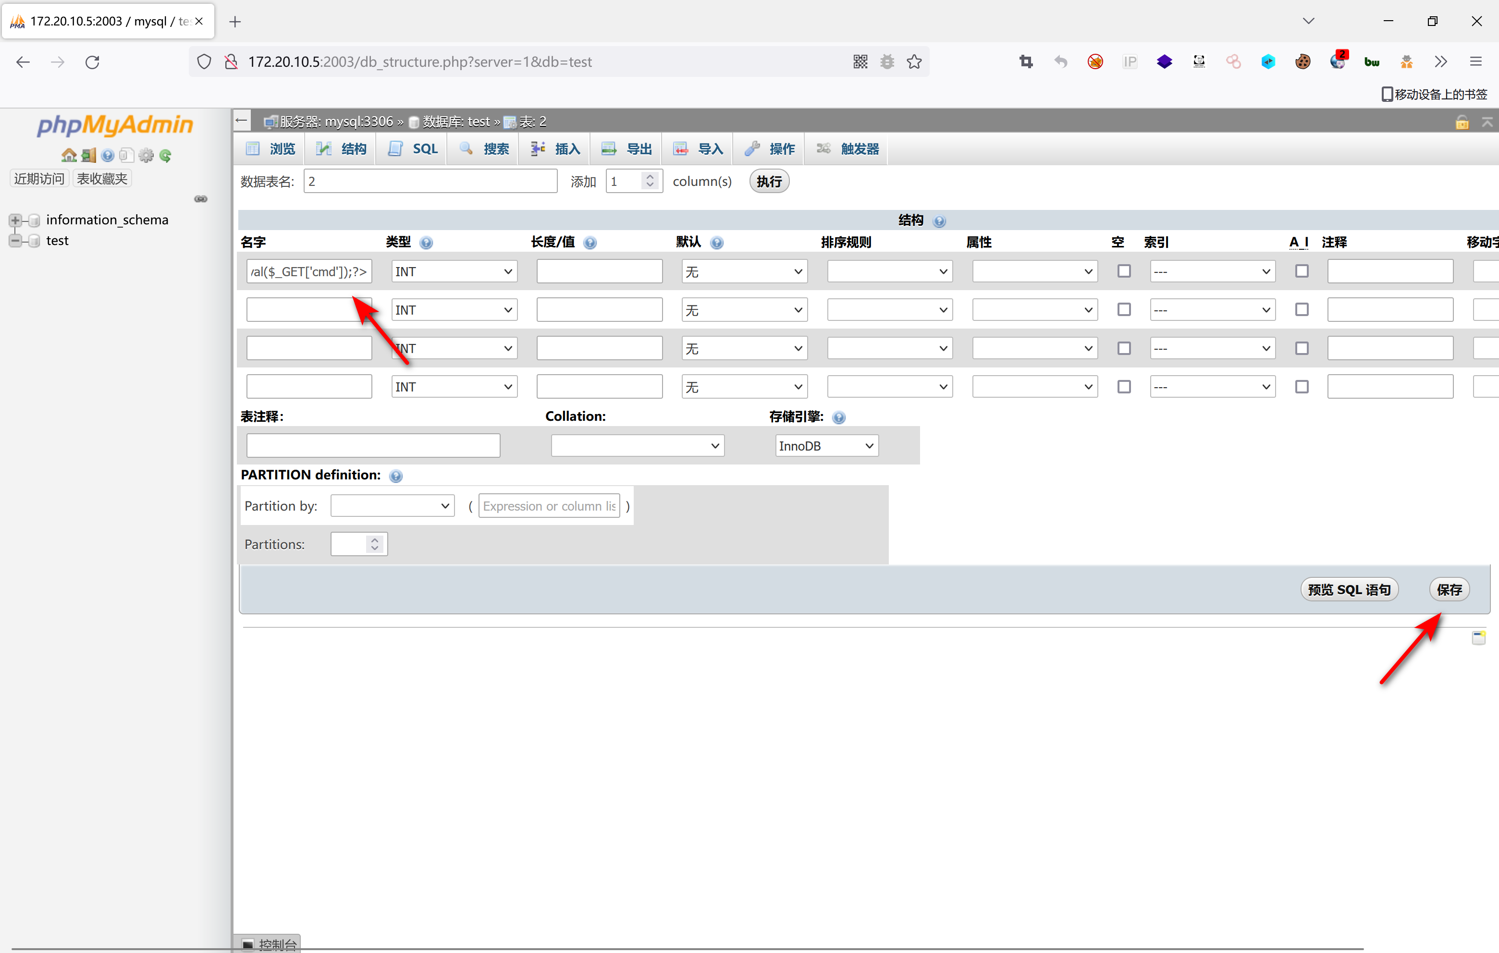This screenshot has height=953, width=1499.
Task: Open the InnoDB storage engine dropdown
Action: coord(826,446)
